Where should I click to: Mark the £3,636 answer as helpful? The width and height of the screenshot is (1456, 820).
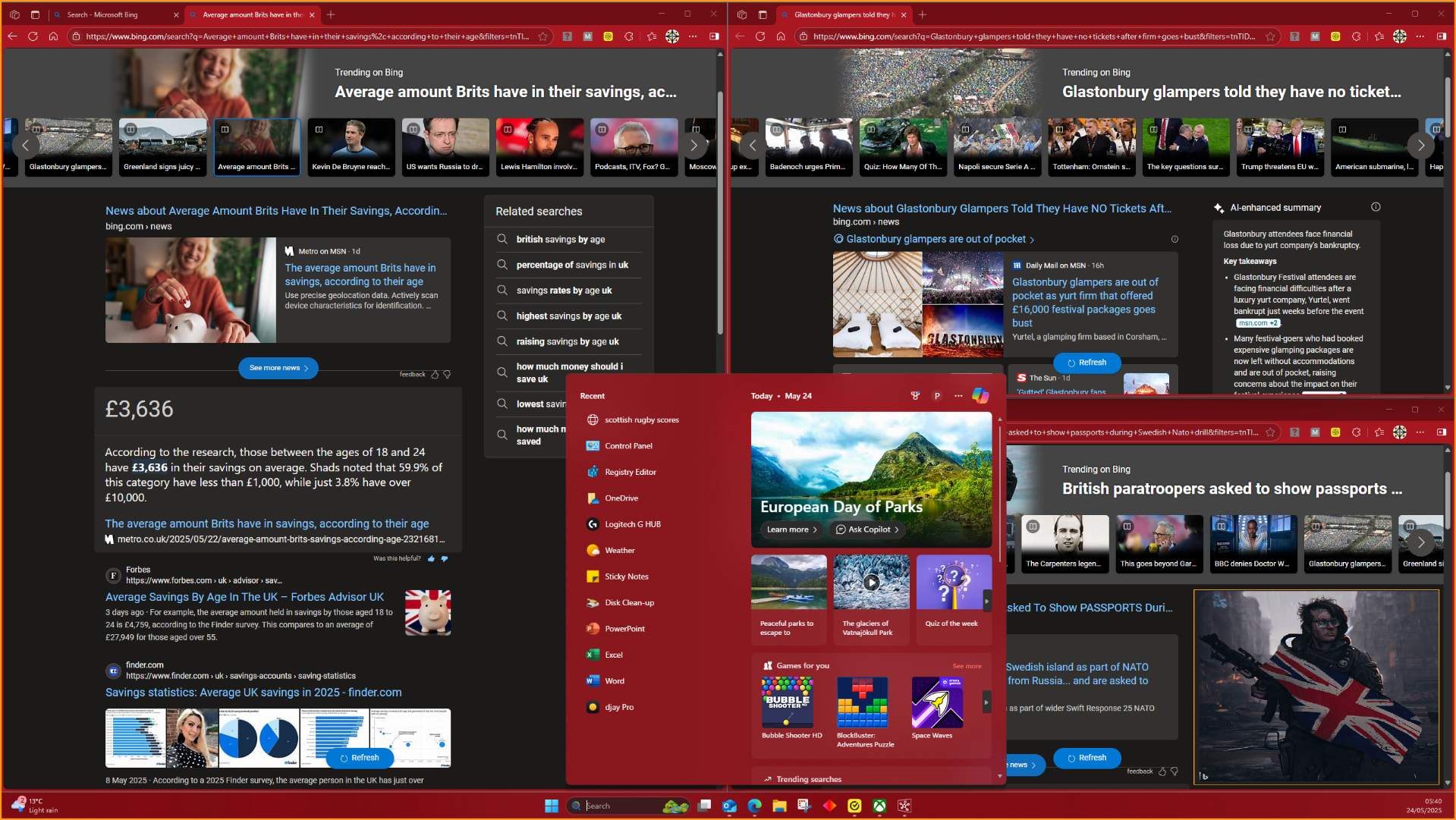click(432, 559)
